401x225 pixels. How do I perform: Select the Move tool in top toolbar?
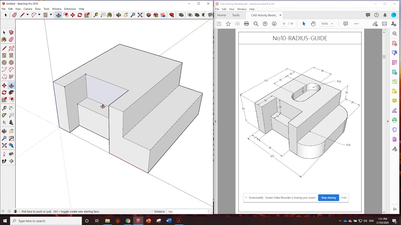(x=73, y=15)
